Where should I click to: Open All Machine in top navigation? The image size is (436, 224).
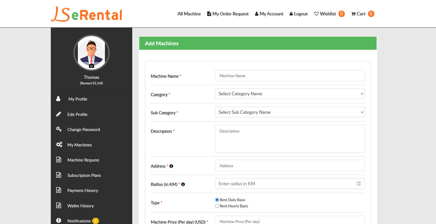[x=189, y=14]
